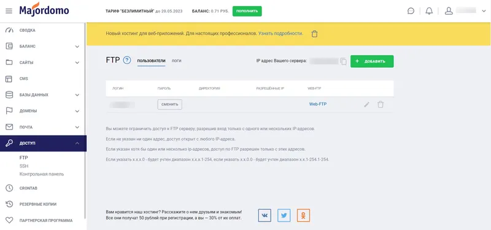Open the chat support icon
The height and width of the screenshot is (230, 491).
(411, 11)
